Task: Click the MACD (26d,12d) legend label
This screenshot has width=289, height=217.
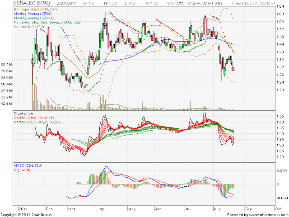Action: 28,165
